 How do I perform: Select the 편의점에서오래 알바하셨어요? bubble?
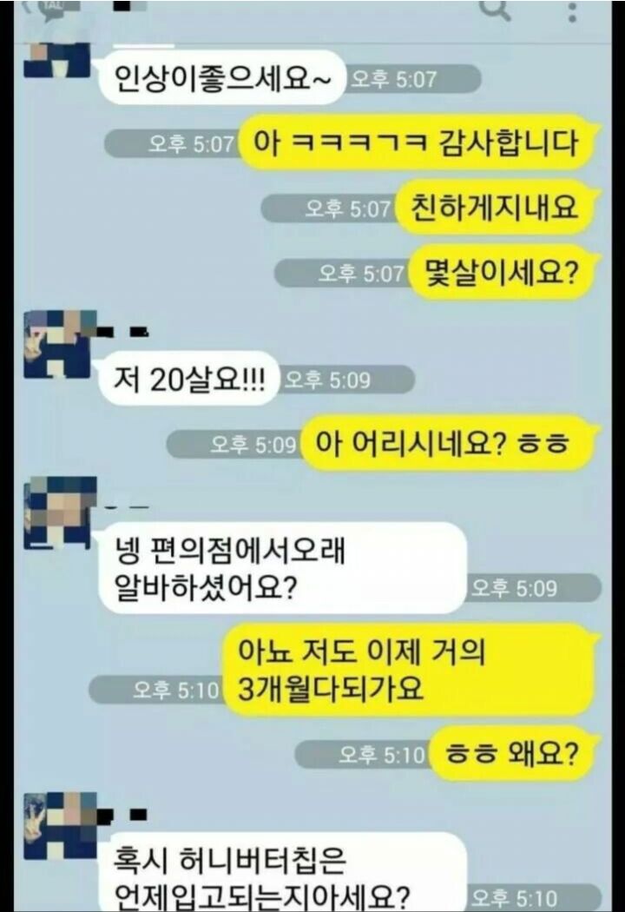[x=283, y=568]
